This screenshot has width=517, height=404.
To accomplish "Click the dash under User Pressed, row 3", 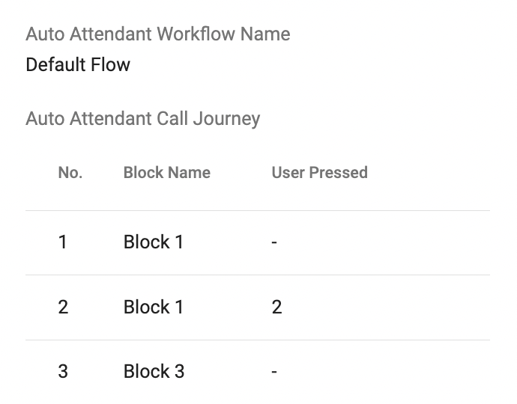I will click(x=274, y=373).
